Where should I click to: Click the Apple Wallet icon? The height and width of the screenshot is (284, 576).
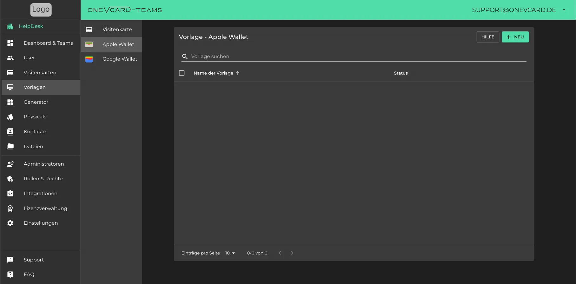89,44
